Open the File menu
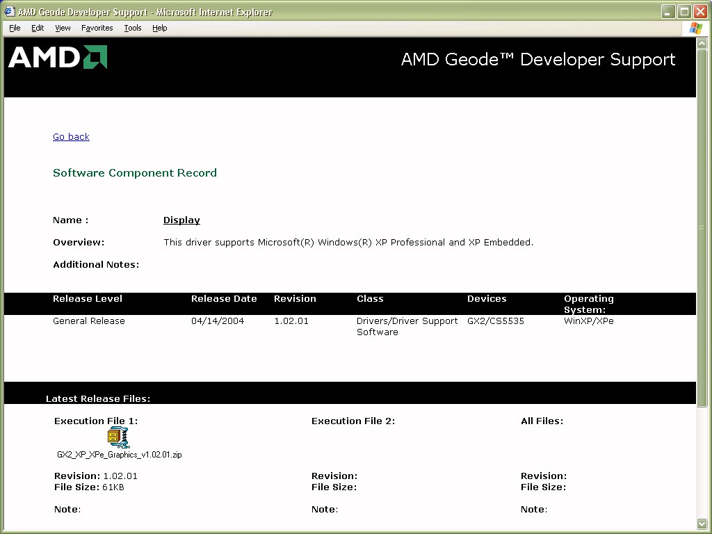 click(x=15, y=28)
